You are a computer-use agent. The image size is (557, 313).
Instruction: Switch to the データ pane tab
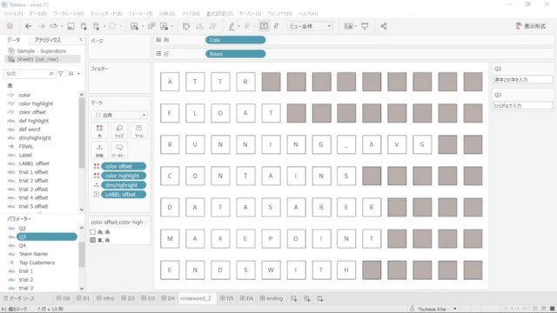pyautogui.click(x=14, y=40)
